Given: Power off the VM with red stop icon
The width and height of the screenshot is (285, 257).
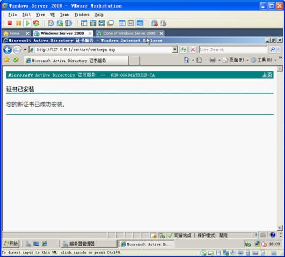Looking at the screenshot, I should click(10, 23).
